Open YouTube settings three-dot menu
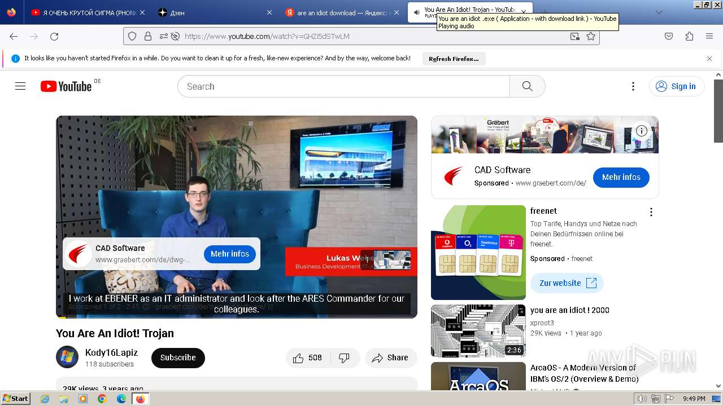The height and width of the screenshot is (406, 723). point(633,86)
